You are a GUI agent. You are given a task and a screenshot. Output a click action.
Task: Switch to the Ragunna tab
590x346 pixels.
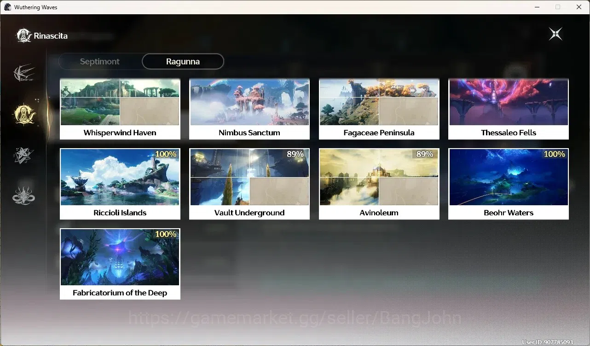point(183,62)
